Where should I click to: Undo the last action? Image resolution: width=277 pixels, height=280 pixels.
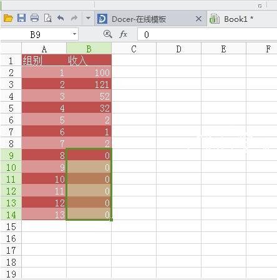(61, 18)
